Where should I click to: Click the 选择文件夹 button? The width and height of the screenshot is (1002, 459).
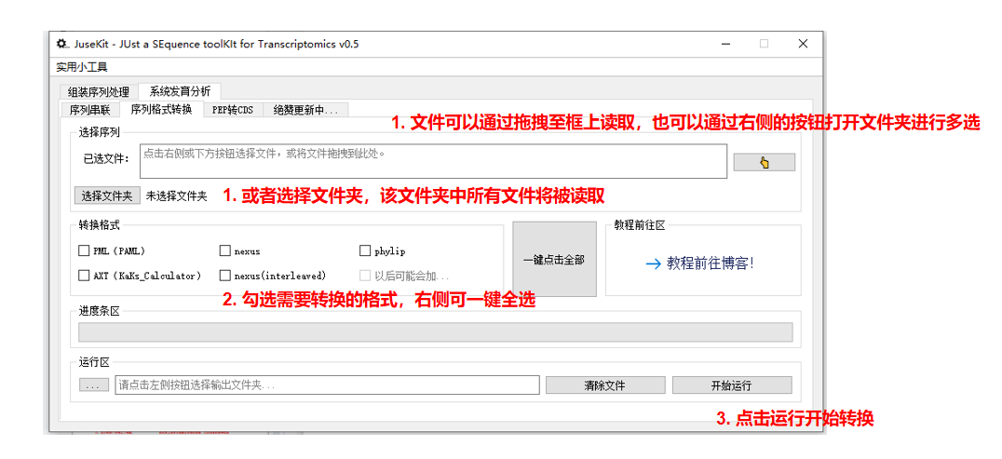[107, 196]
